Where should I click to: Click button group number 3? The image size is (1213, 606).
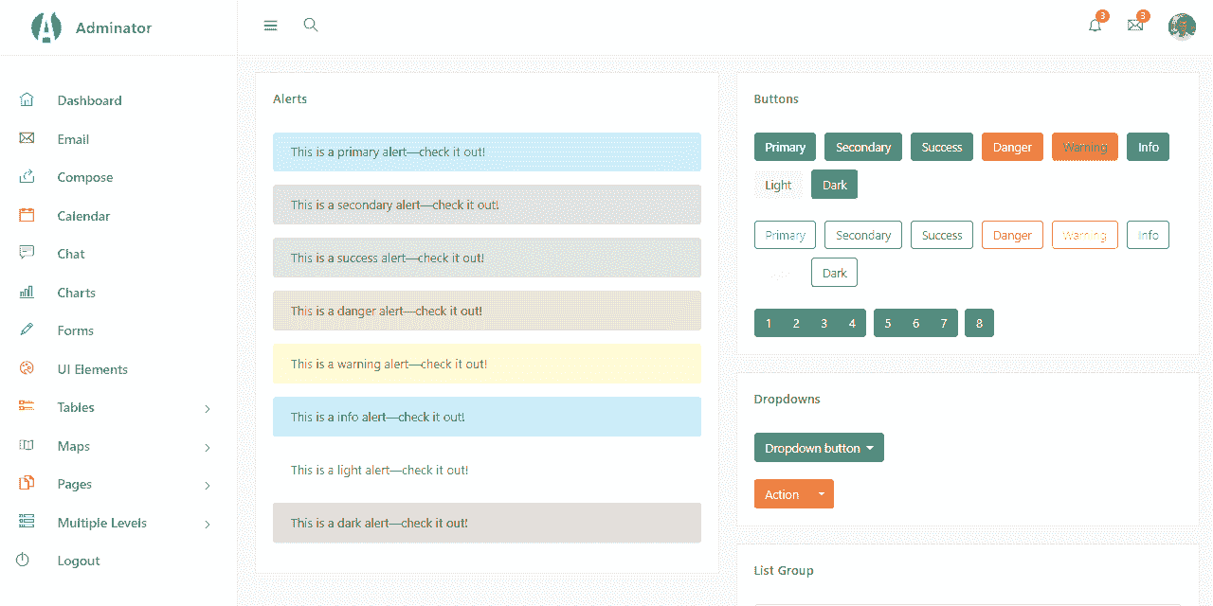click(x=824, y=323)
